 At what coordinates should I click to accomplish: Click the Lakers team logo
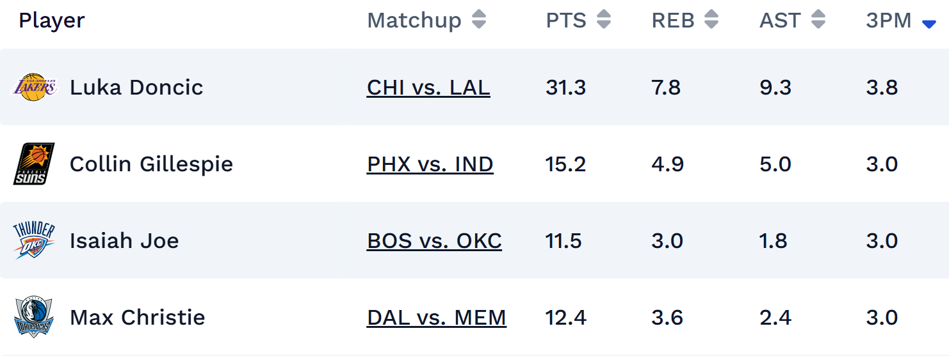coord(34,87)
